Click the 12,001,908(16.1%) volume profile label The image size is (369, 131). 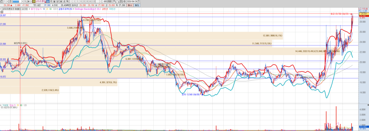pyautogui.click(x=272, y=36)
